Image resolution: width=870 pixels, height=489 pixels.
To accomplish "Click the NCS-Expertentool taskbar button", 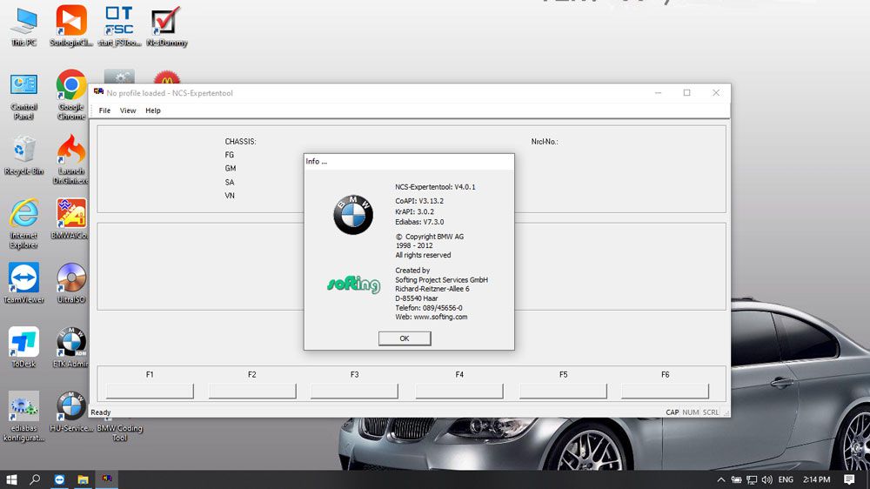I will tap(106, 479).
